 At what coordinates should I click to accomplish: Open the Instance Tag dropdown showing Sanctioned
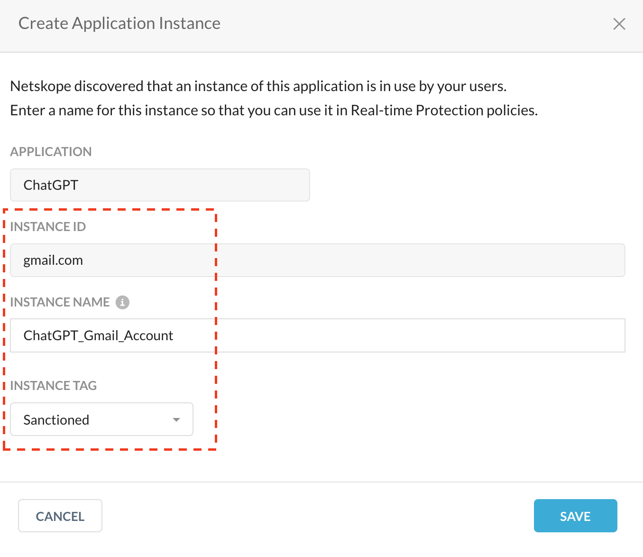pyautogui.click(x=102, y=419)
